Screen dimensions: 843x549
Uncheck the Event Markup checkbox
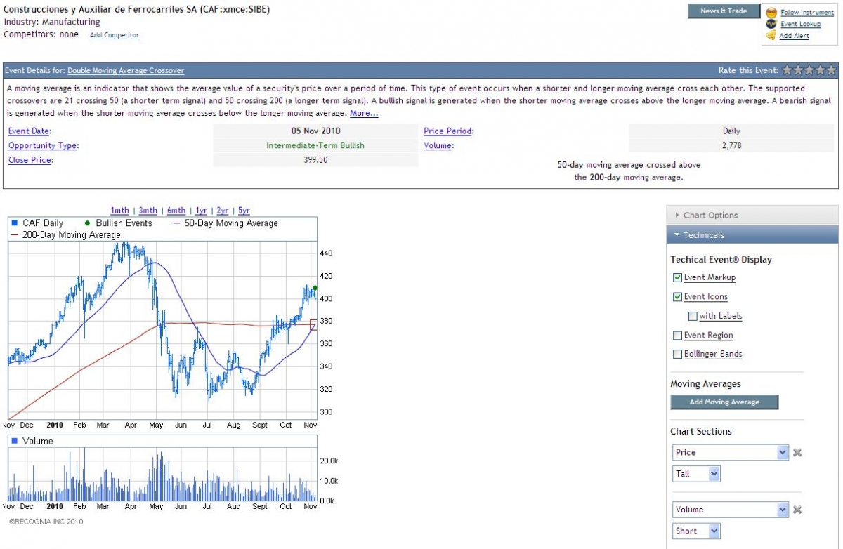(x=677, y=277)
